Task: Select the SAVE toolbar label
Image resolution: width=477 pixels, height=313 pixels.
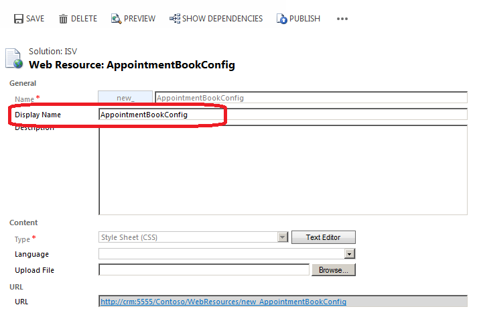Action: [35, 19]
